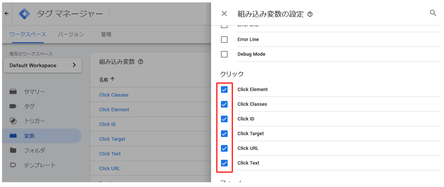Click the トリガー circle icon in sidebar
This screenshot has width=444, height=187.
pyautogui.click(x=13, y=121)
